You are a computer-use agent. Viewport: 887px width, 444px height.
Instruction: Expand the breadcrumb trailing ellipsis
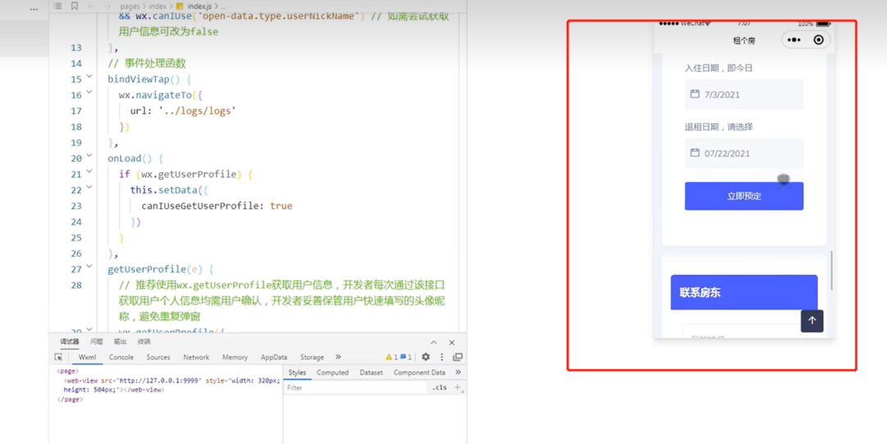223,7
